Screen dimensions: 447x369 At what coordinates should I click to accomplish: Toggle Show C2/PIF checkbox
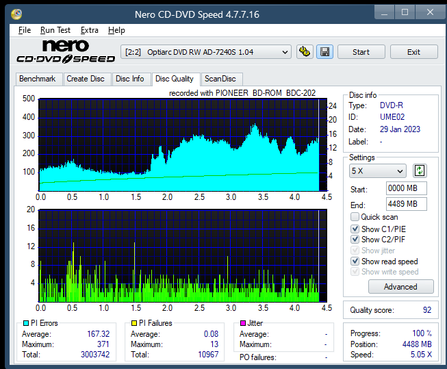click(355, 239)
